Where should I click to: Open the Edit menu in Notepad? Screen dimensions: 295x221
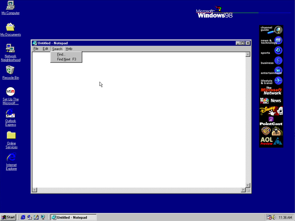(45, 49)
